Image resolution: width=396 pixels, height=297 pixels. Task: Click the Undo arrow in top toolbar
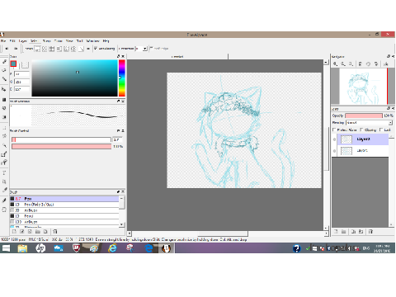[x=7, y=49]
